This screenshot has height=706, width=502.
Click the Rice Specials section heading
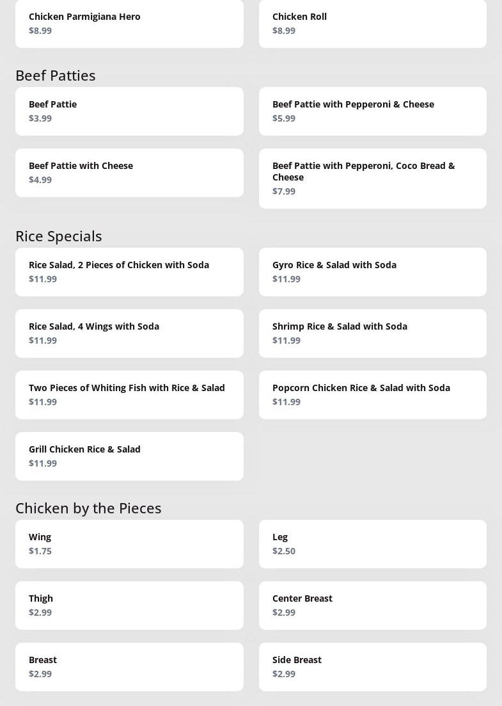pyautogui.click(x=59, y=236)
